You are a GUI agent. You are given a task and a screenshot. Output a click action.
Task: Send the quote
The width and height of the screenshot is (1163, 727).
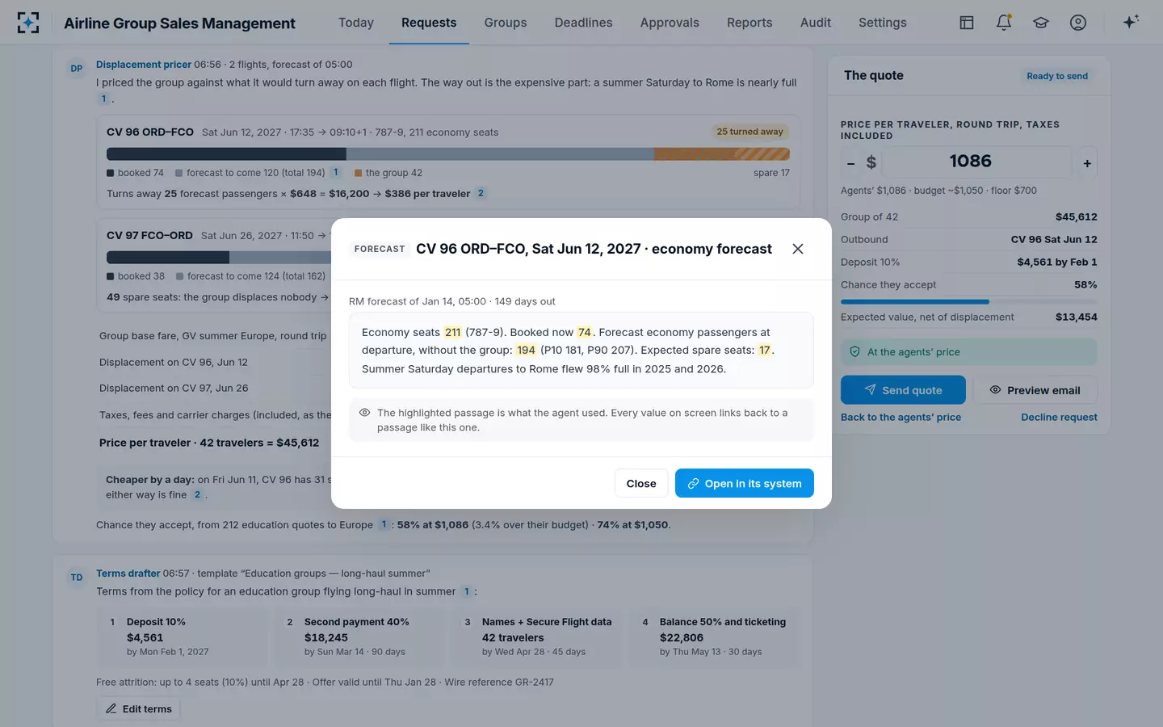[x=903, y=390]
